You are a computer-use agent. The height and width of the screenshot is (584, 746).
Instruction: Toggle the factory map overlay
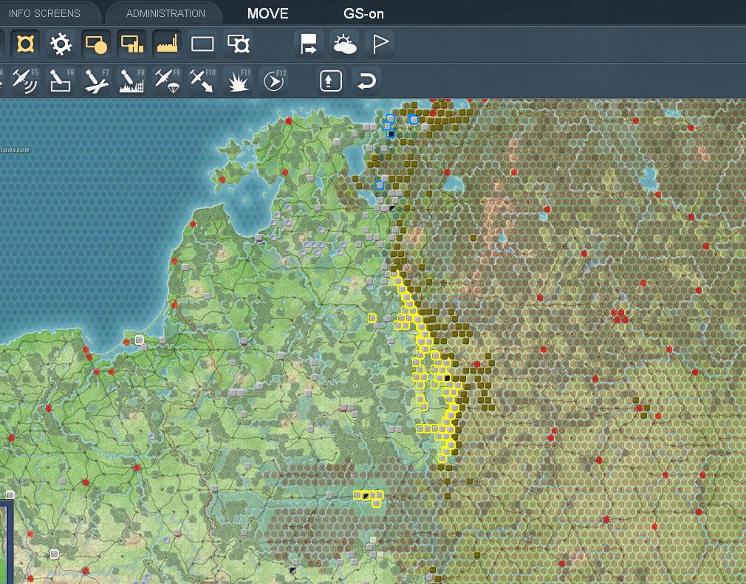click(x=167, y=44)
